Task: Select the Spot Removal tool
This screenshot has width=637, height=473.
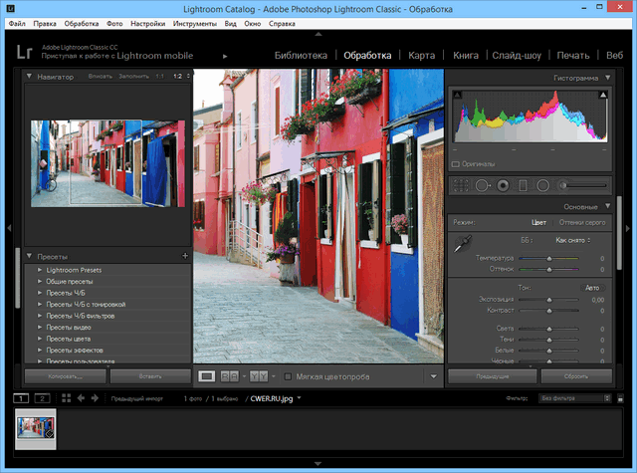Action: tap(482, 184)
